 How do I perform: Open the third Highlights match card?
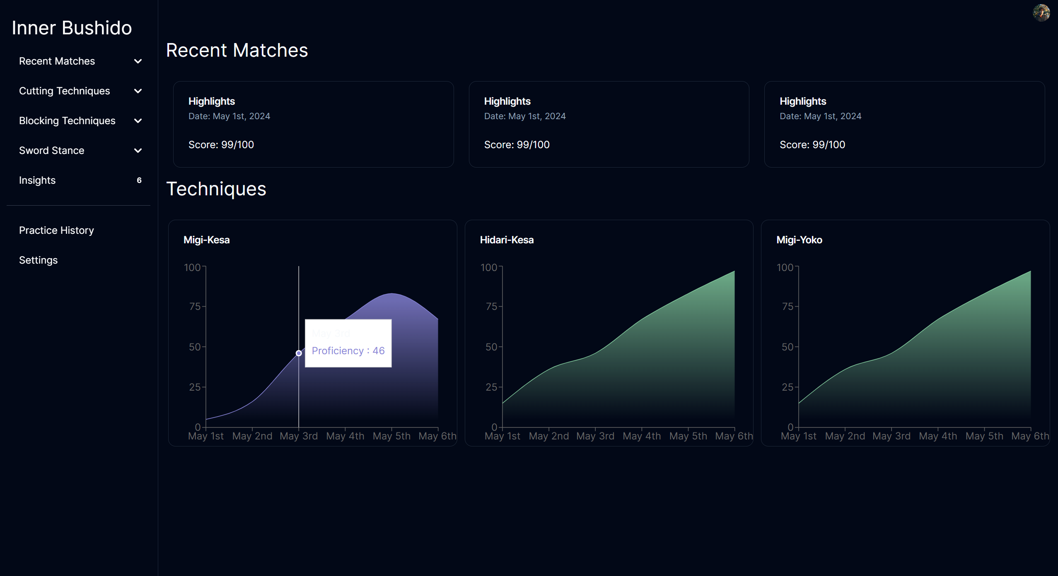pos(904,124)
